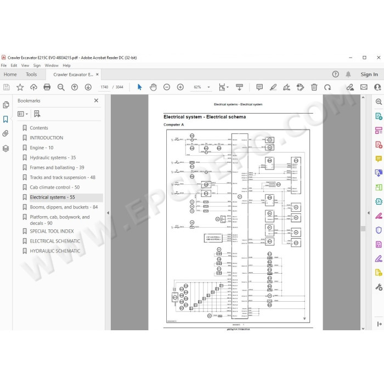Open the ELECTRICAL SCHEMATIC bookmark
This screenshot has width=384, height=384.
click(x=55, y=241)
